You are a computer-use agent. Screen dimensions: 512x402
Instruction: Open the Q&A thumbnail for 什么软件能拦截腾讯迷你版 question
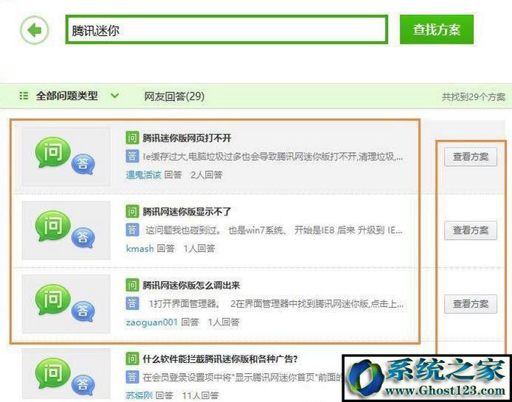point(66,374)
